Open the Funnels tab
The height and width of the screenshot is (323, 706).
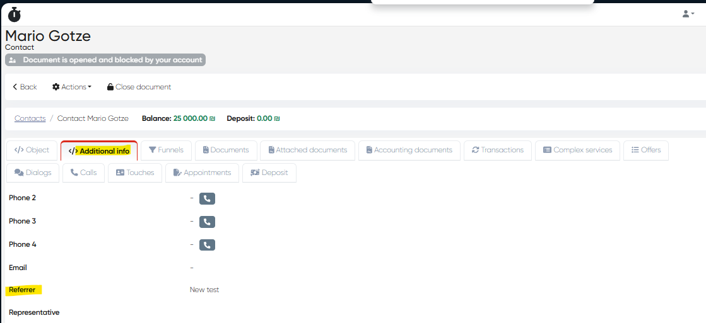pyautogui.click(x=166, y=150)
